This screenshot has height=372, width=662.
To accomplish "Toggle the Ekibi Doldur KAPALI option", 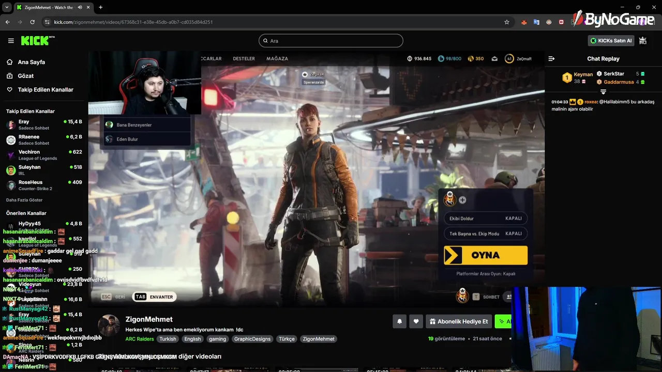I will (x=486, y=219).
